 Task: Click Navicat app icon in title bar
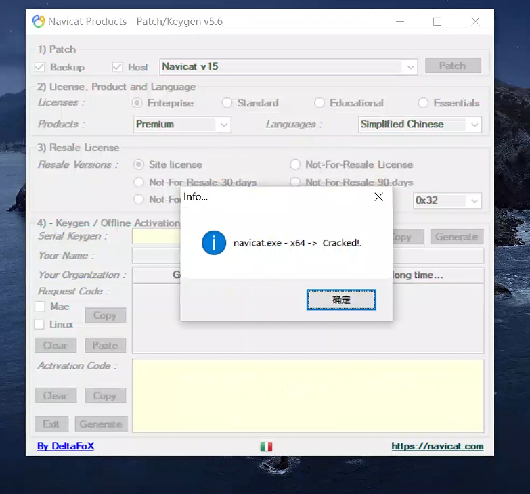pos(39,21)
